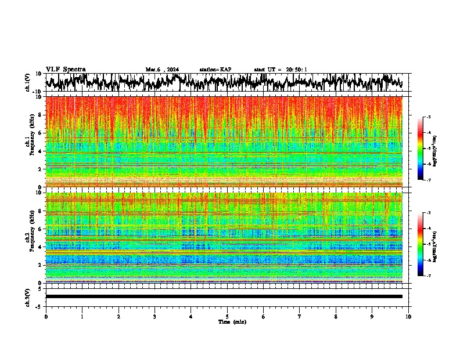Viewport: 460px width, 355px height.
Task: Click inside the ch.1 spectrogram panel
Action: pos(224,142)
